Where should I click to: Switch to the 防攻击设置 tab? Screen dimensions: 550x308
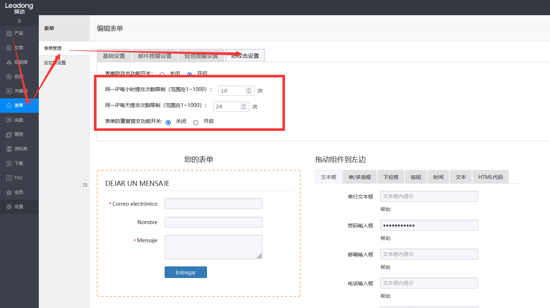(245, 55)
